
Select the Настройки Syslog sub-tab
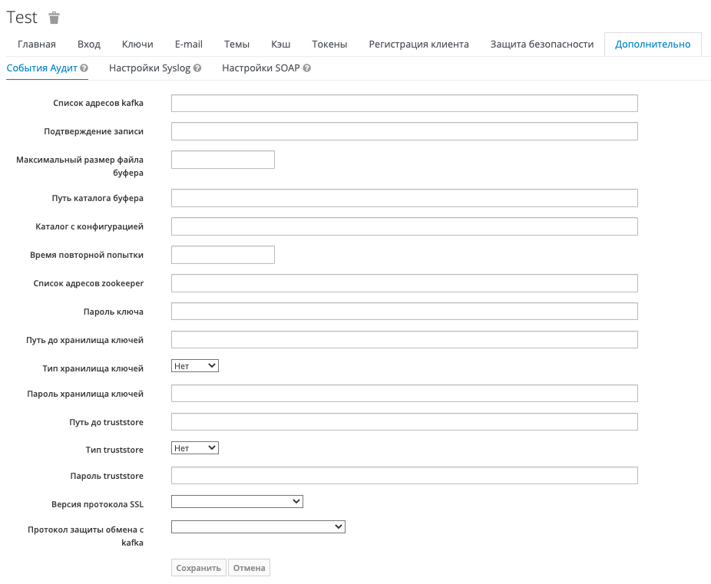(x=149, y=68)
